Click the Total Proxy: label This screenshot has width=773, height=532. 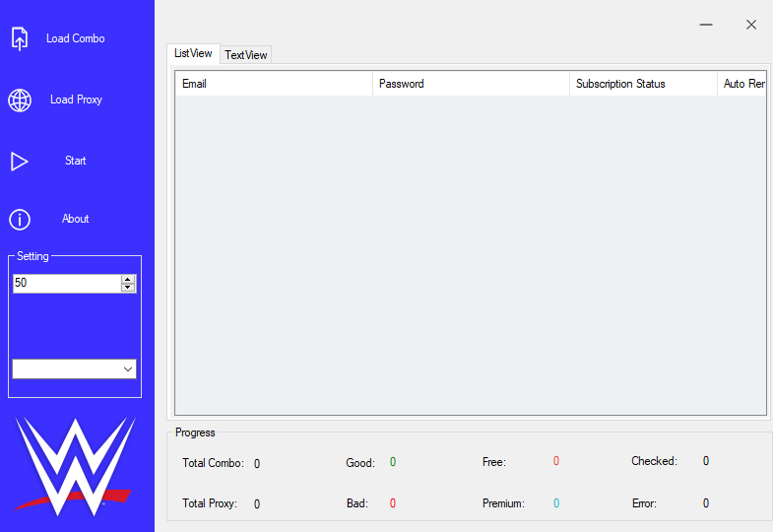tap(210, 503)
